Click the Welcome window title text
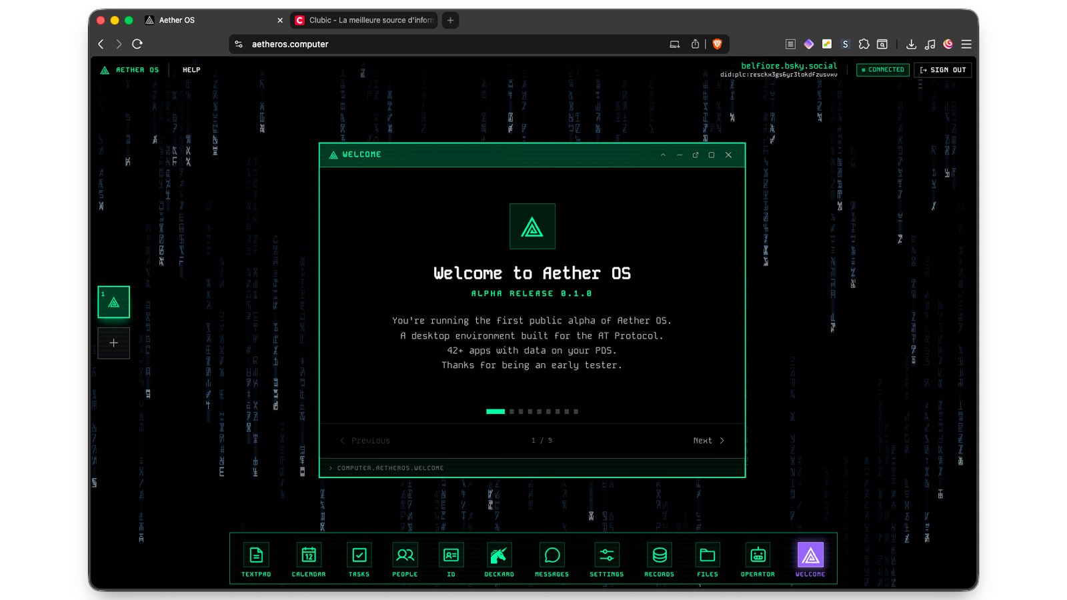Viewport: 1067px width, 600px height. point(361,155)
